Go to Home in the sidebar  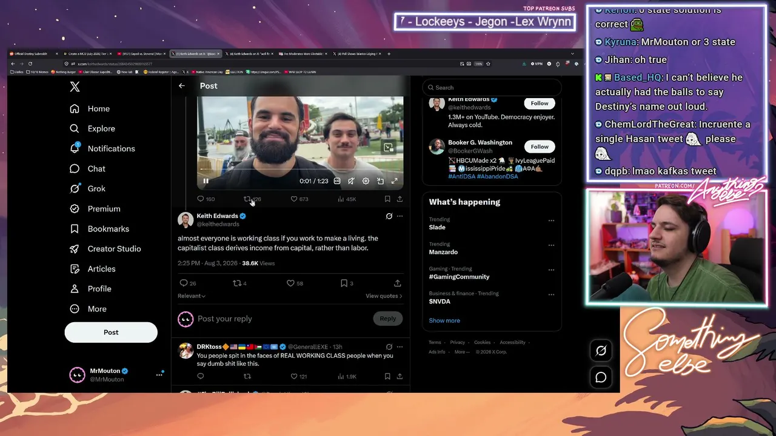90,108
